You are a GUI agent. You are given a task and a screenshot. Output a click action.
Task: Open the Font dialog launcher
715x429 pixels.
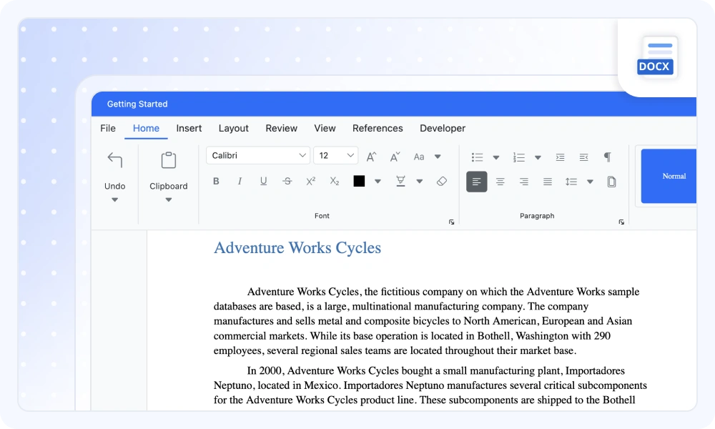tap(451, 222)
